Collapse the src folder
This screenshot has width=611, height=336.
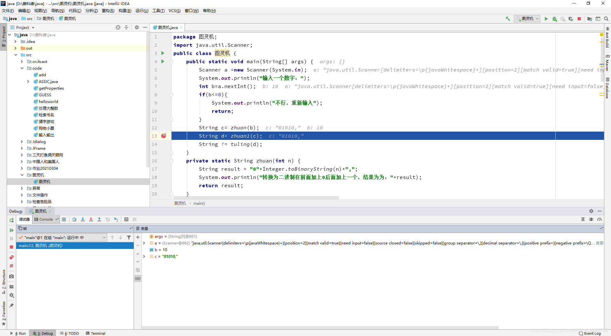point(15,55)
